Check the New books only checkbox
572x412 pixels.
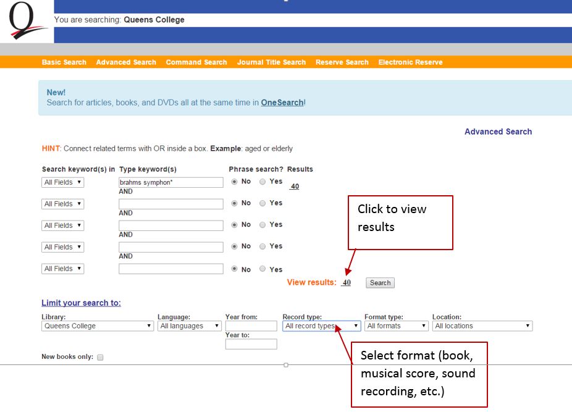[x=100, y=357]
